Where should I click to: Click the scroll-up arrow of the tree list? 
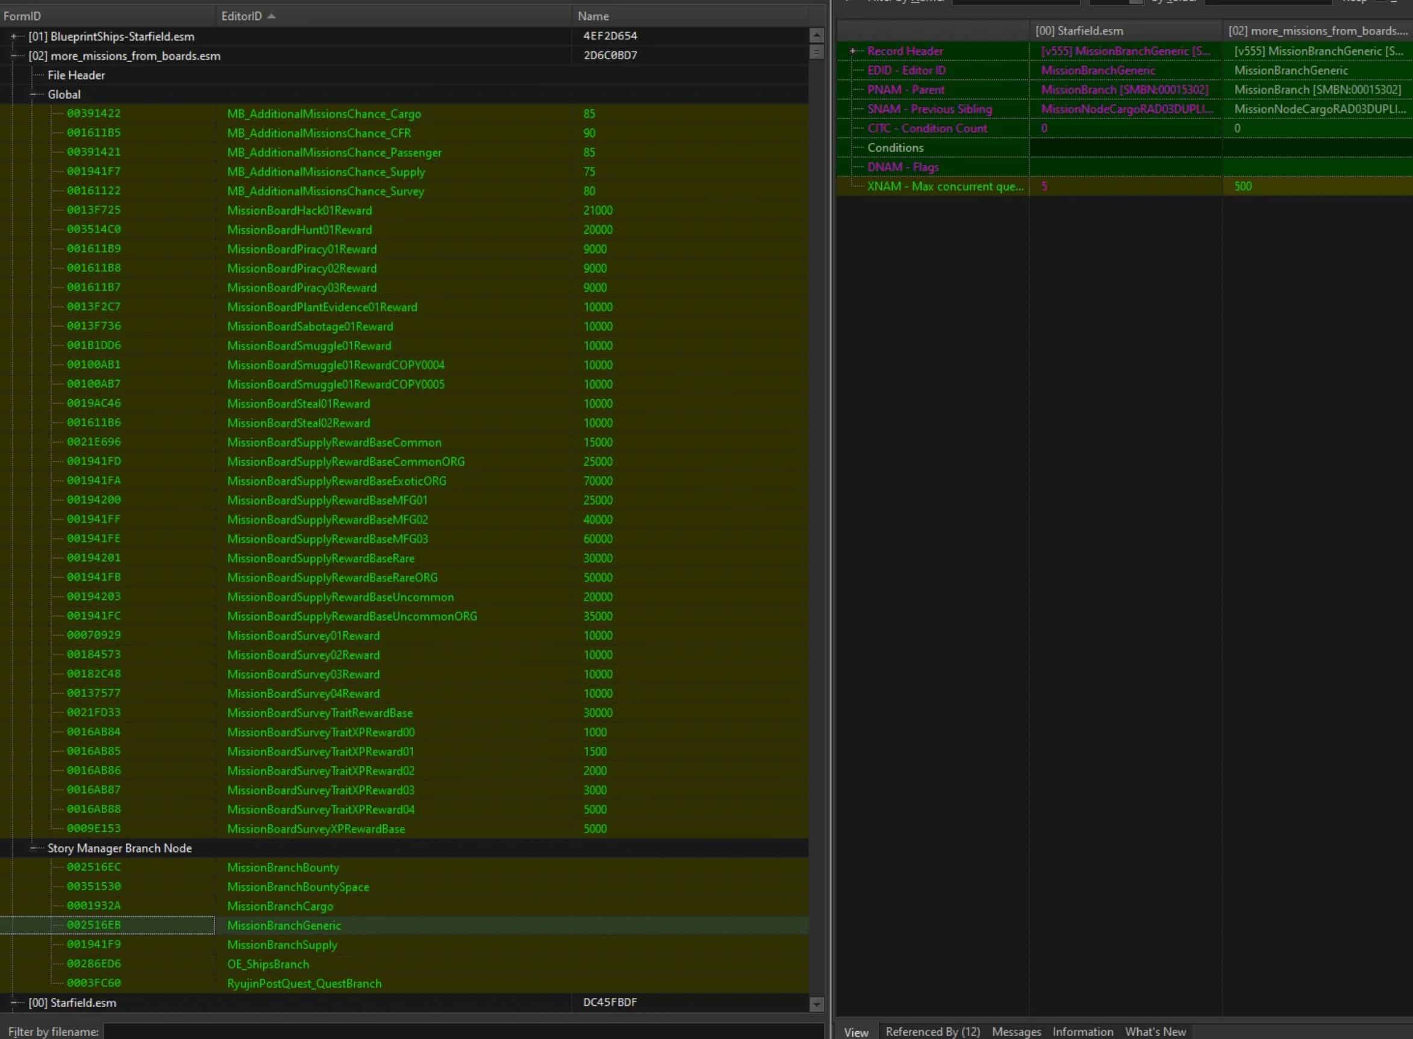[816, 36]
